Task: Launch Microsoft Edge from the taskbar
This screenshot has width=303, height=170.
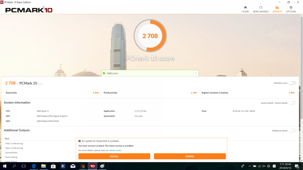Action: 34,166
